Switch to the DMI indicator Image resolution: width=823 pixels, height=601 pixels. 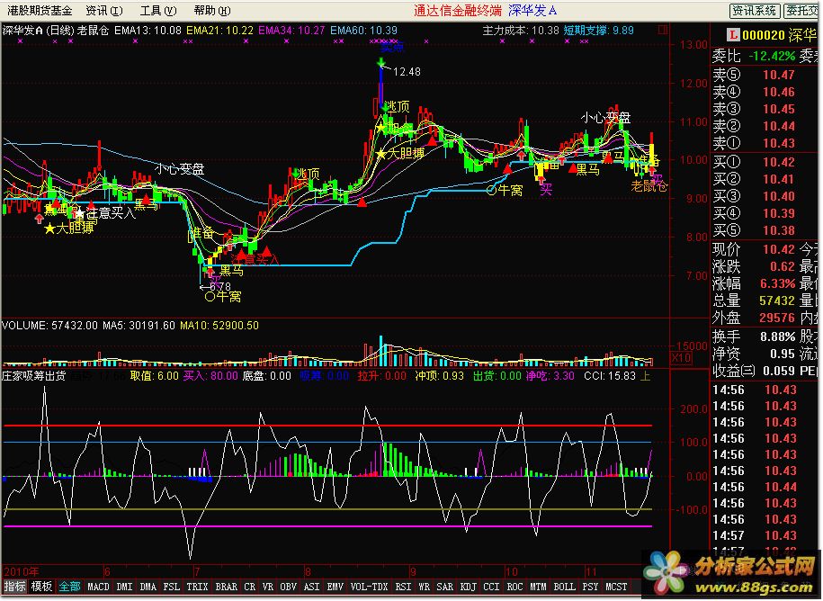coord(124,587)
